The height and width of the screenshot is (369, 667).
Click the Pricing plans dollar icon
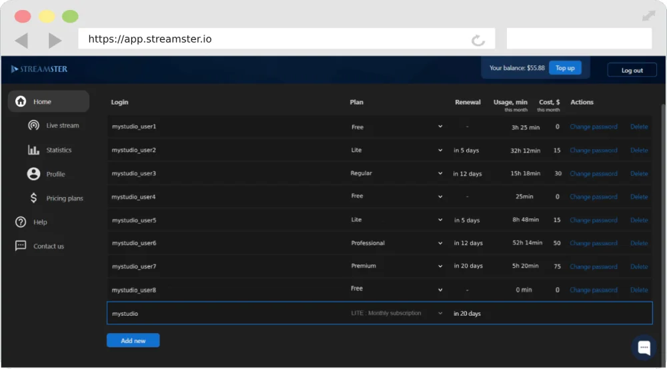click(33, 198)
